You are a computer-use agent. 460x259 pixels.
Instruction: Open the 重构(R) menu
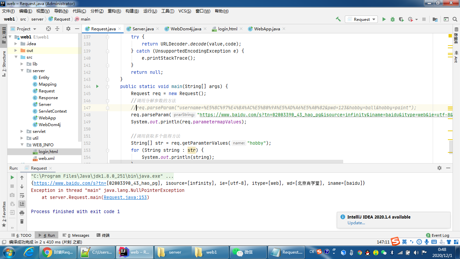pos(114,11)
